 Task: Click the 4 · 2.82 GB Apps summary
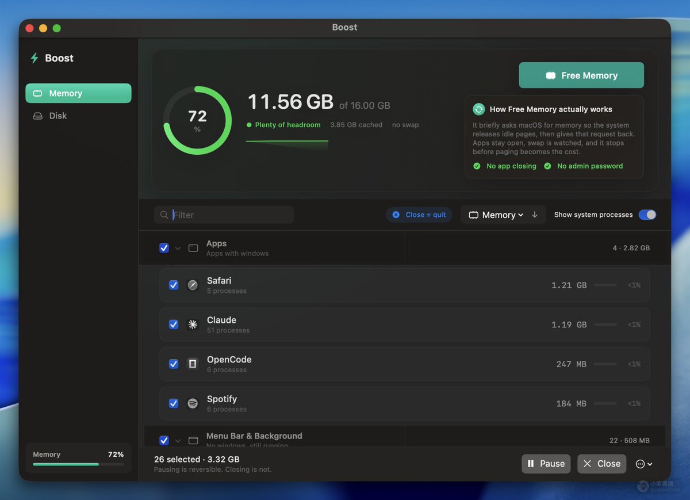(631, 248)
